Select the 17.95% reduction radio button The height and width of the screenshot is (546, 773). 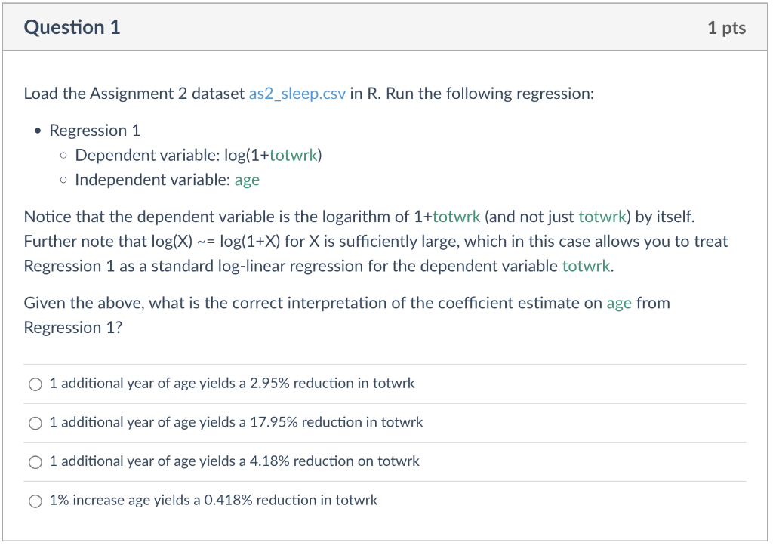tap(35, 424)
